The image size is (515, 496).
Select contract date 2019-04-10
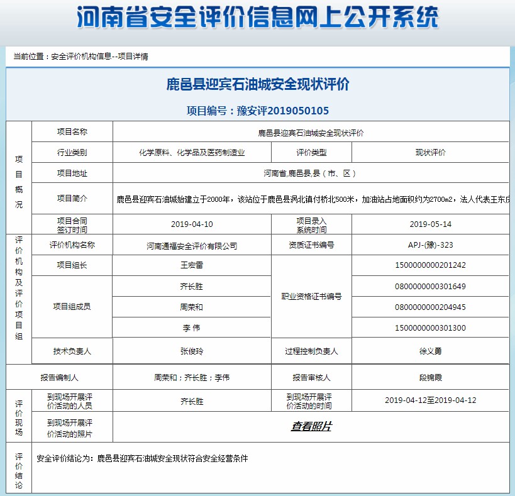click(x=192, y=224)
